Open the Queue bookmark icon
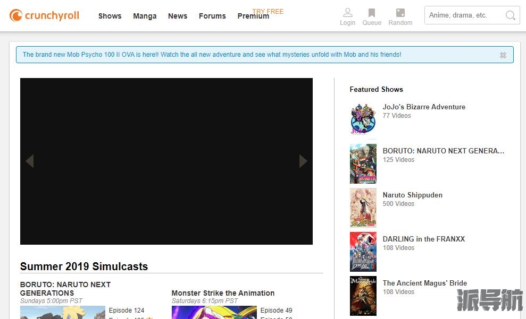 (x=372, y=13)
